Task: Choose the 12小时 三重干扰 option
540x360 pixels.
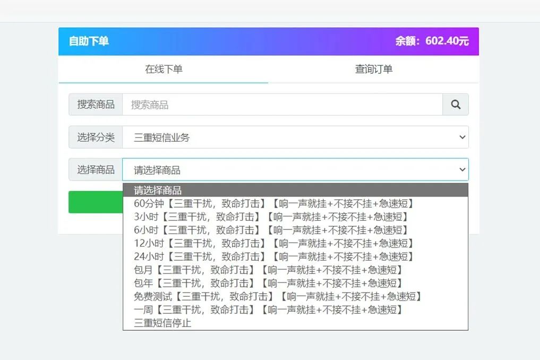Action: [x=295, y=243]
